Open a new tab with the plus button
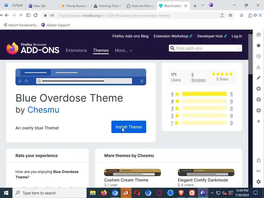Screen dimensions: 264x198 coord(195,6)
